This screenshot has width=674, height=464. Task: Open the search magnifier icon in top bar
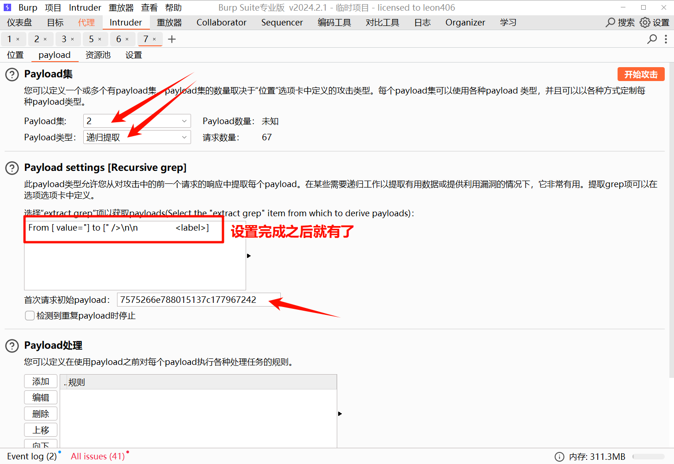pyautogui.click(x=611, y=22)
